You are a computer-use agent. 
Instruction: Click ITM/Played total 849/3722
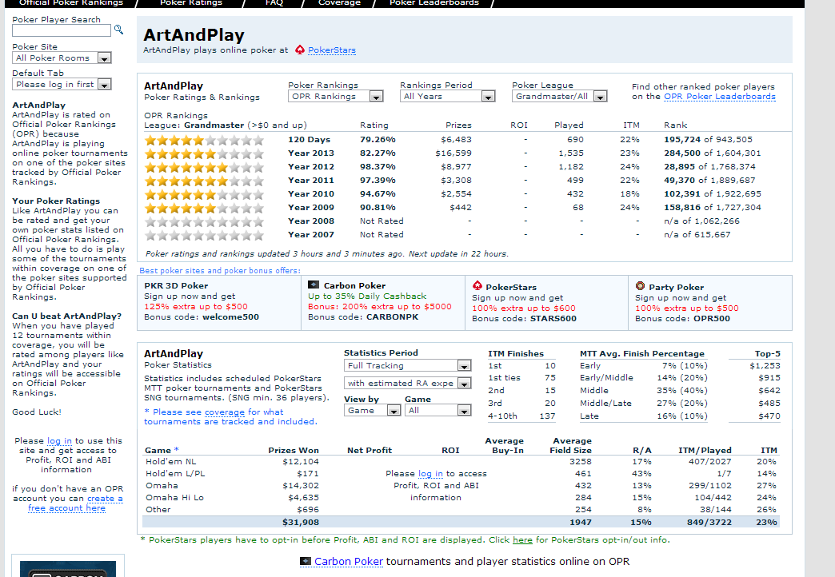709,522
